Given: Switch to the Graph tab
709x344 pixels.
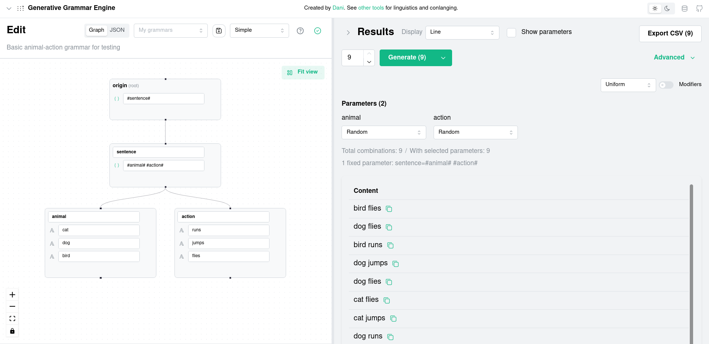Looking at the screenshot, I should click(96, 30).
